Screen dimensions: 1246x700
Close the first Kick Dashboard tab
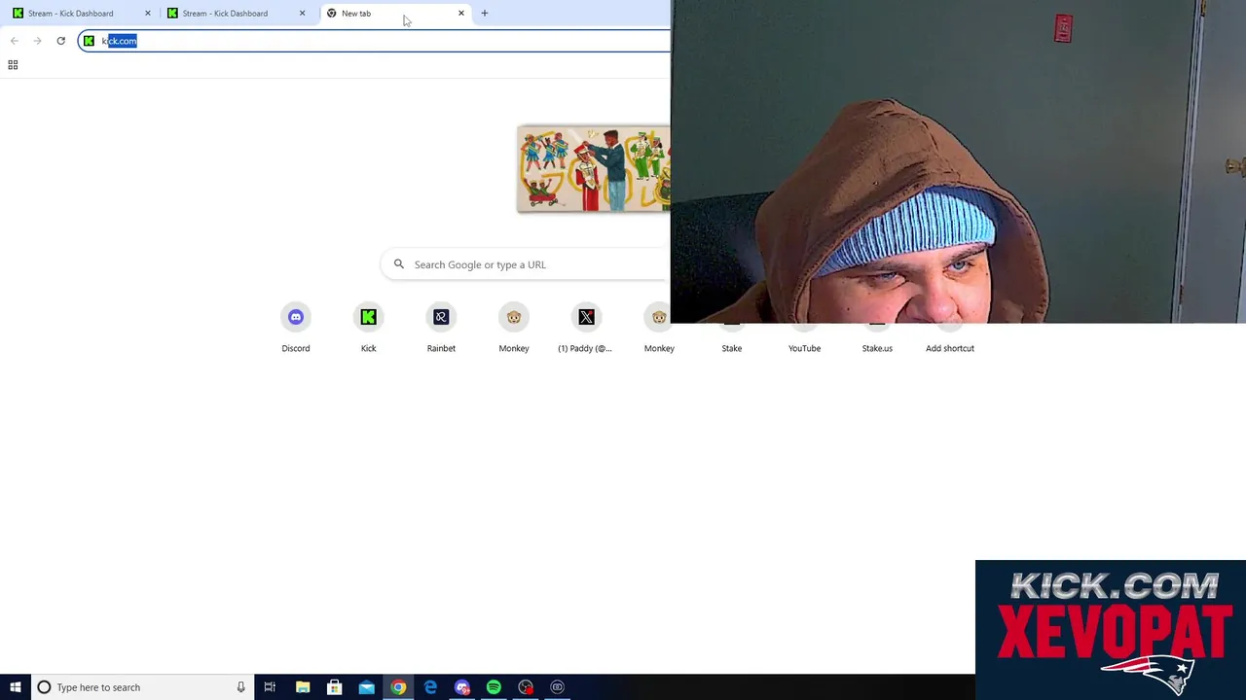click(148, 14)
